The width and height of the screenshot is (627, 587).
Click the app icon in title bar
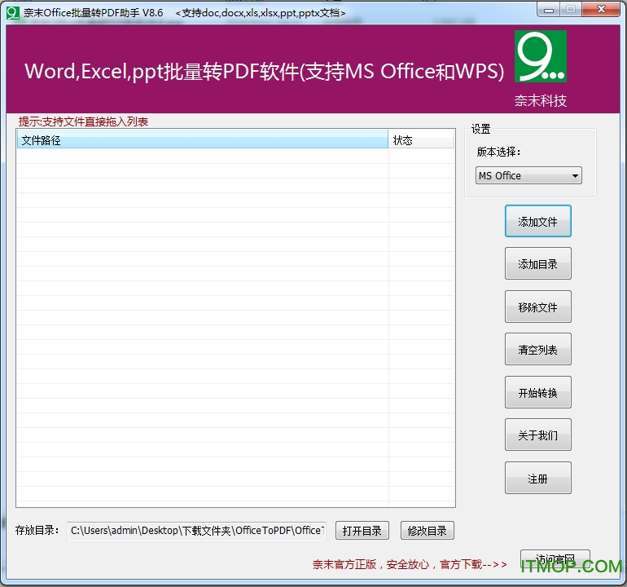(13, 13)
